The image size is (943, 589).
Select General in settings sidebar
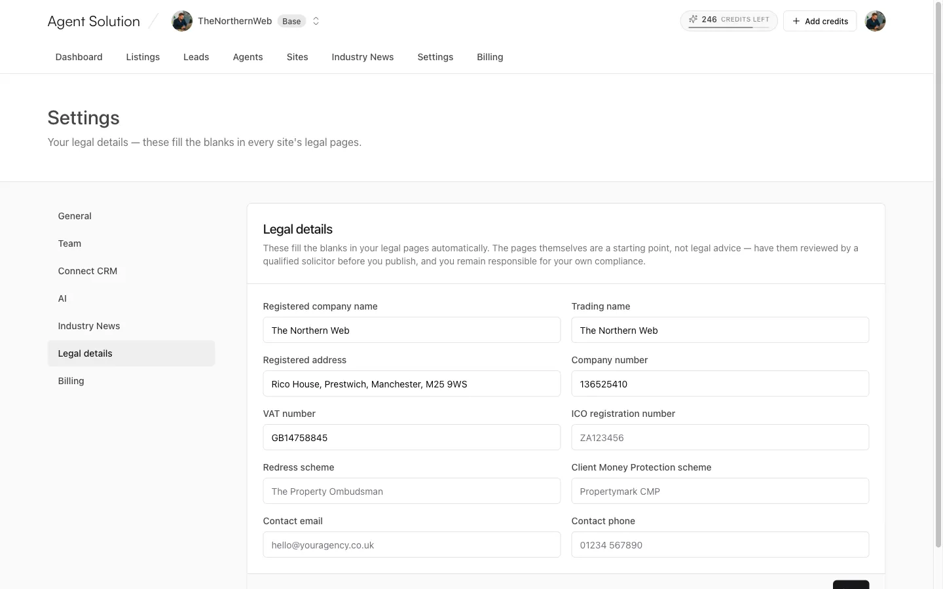coord(131,216)
